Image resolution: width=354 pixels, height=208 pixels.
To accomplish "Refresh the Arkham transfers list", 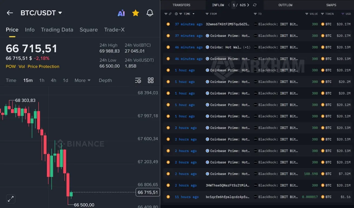I will tap(255, 5).
